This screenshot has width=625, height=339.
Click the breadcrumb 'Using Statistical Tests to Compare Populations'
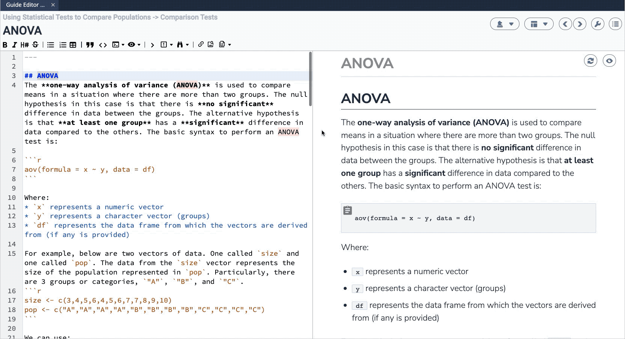coord(77,17)
